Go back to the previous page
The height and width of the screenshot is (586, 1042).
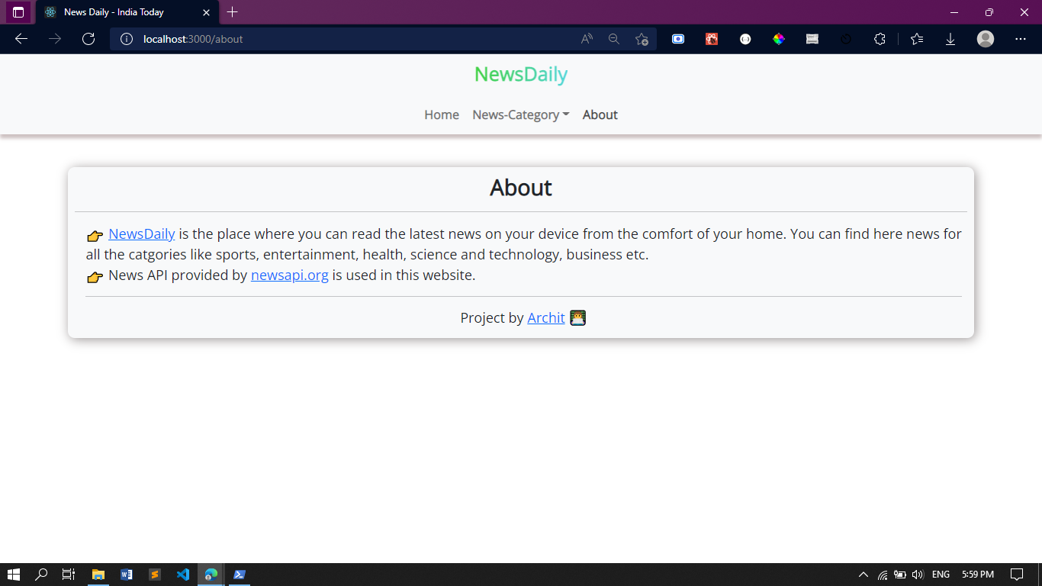tap(21, 39)
